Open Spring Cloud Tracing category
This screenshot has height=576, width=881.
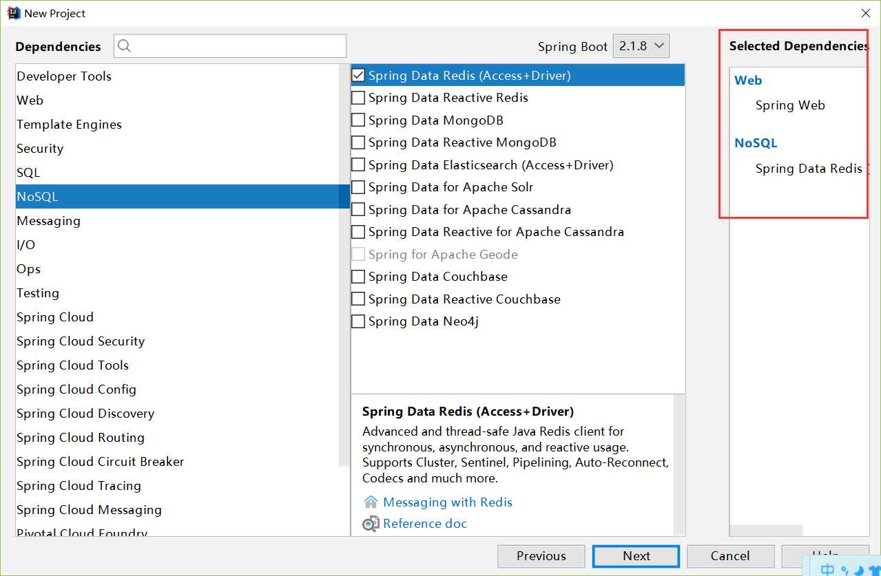click(178, 486)
